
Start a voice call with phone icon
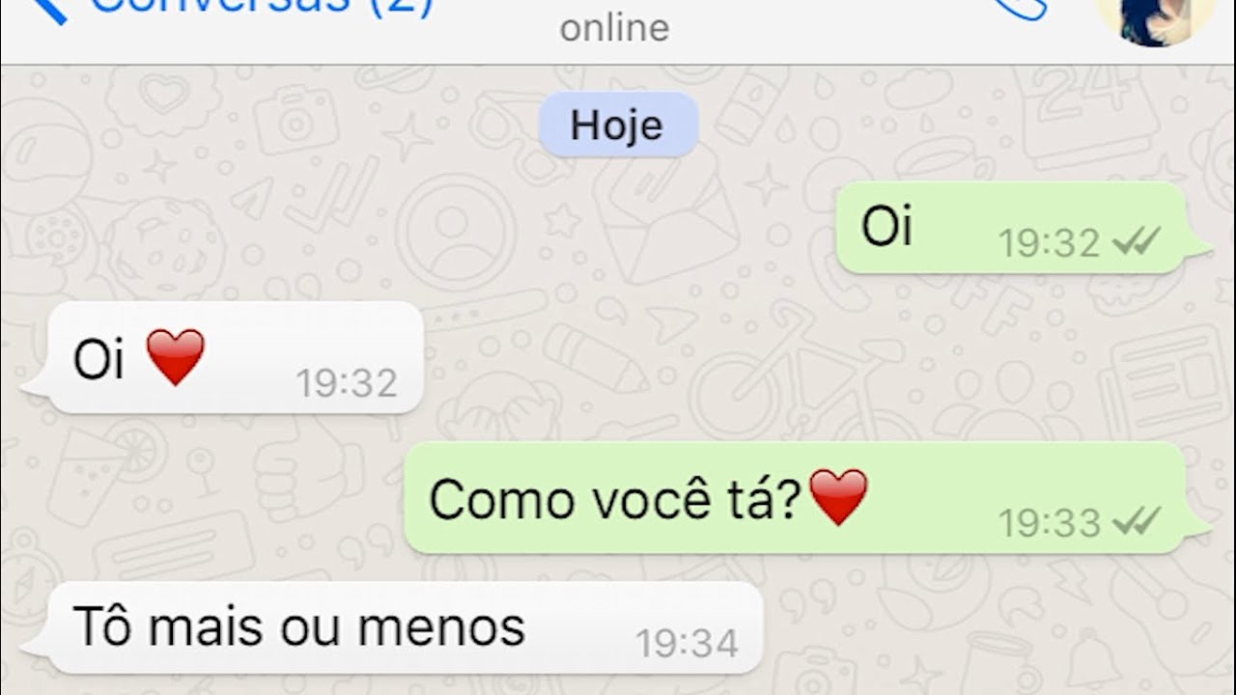click(x=1020, y=8)
